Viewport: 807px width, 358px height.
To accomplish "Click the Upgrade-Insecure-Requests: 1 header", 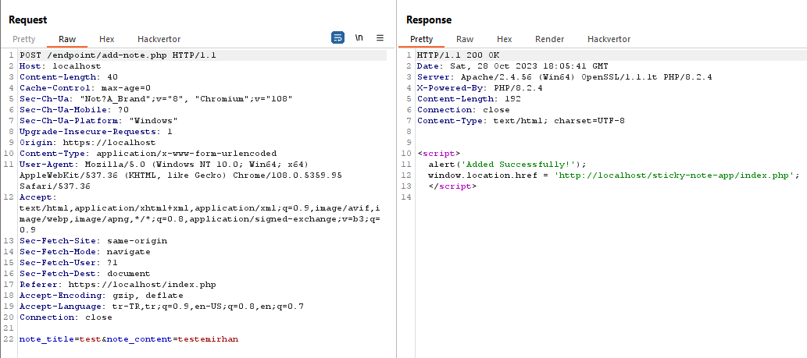I will 96,132.
